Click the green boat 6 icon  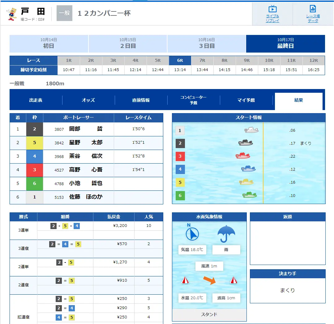pyautogui.click(x=250, y=195)
